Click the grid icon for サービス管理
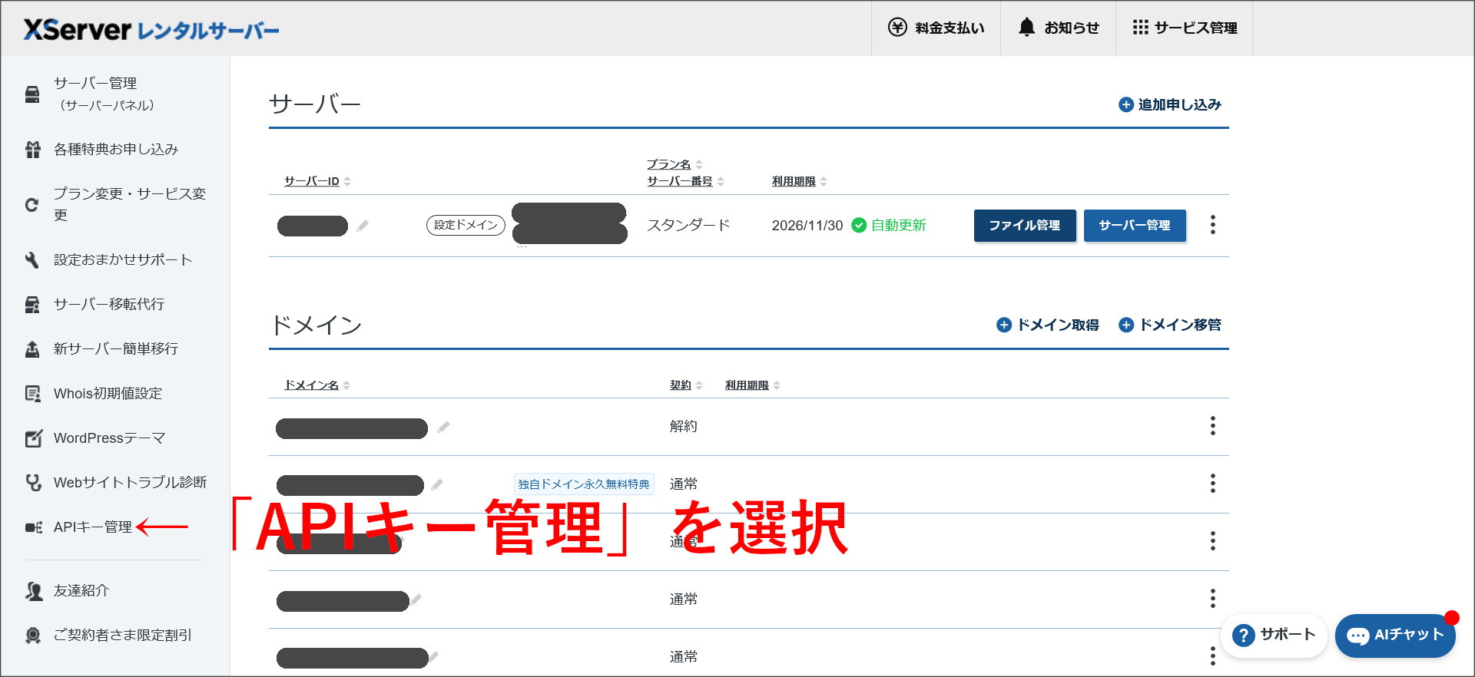 click(1140, 28)
